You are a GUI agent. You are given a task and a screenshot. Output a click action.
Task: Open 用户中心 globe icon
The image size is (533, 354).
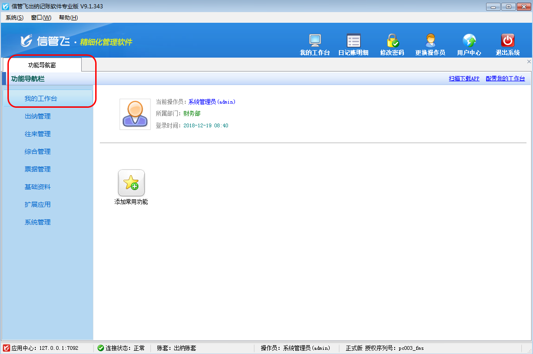point(469,41)
